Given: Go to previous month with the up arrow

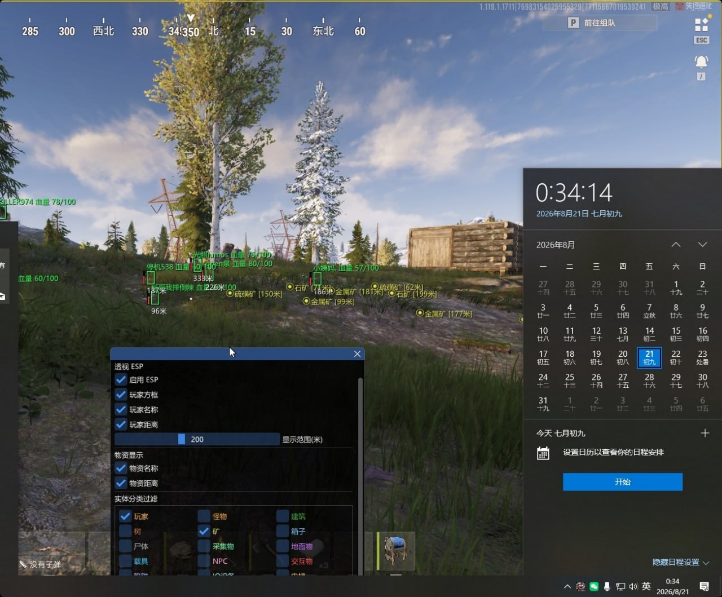Looking at the screenshot, I should coord(676,245).
